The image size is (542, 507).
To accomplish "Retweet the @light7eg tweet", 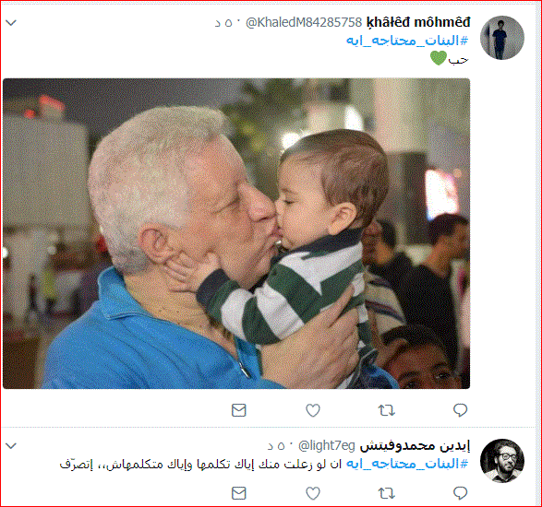I will [x=387, y=493].
